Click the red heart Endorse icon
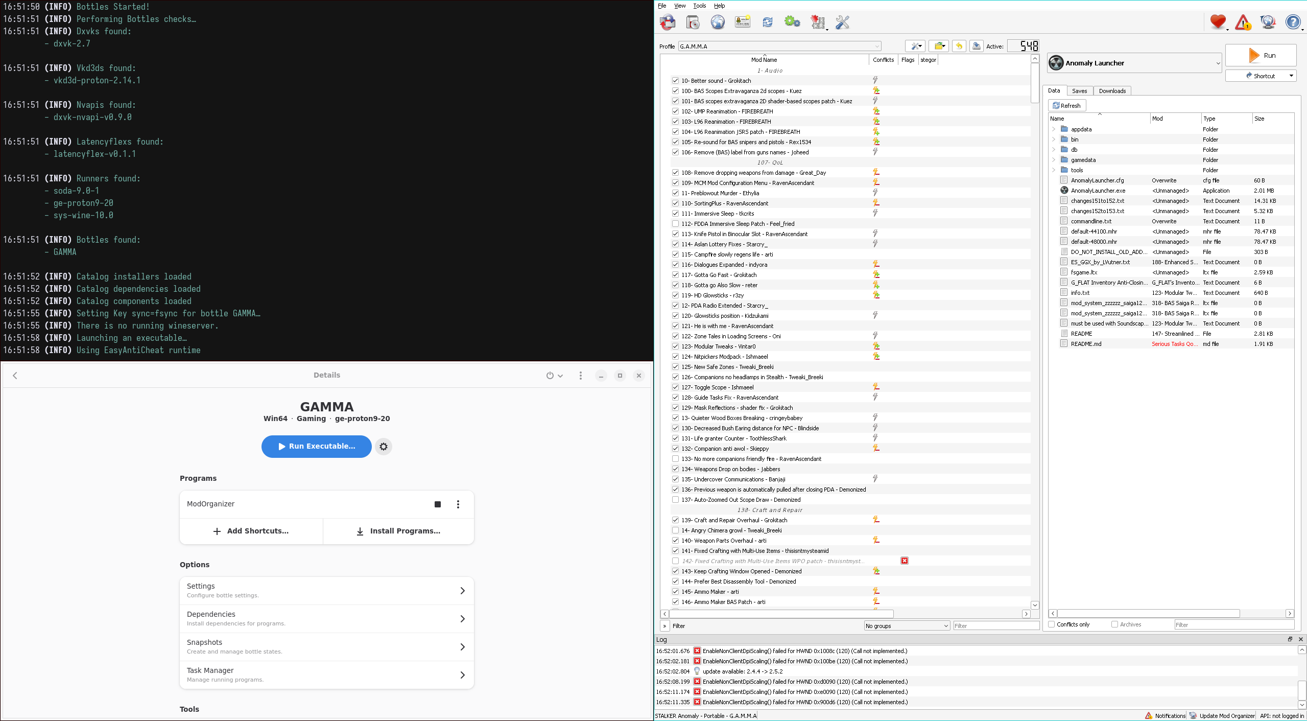The width and height of the screenshot is (1307, 721). pyautogui.click(x=1218, y=22)
